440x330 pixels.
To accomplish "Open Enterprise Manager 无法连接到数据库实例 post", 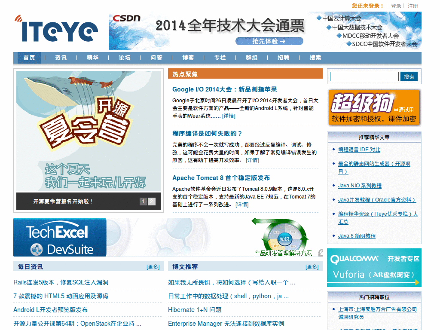I will click(x=226, y=324).
